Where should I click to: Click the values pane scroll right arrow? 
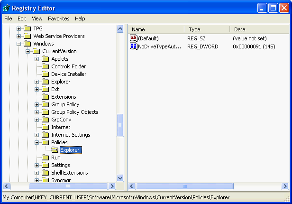click(x=285, y=186)
